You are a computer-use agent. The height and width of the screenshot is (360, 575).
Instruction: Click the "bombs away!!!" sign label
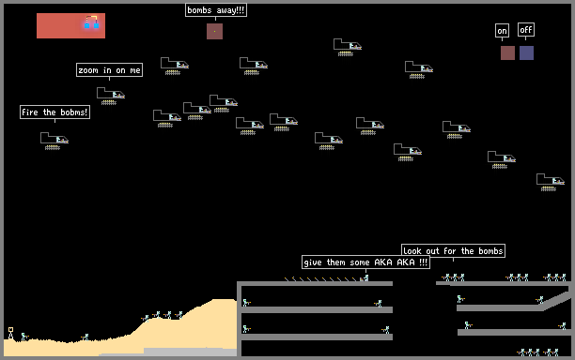tap(216, 10)
